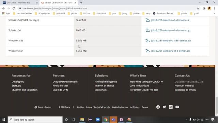Open jdk-8u281-windows-i586-demos.zip link

pos(171,41)
